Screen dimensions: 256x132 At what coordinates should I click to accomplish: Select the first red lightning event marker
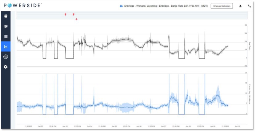click(66, 15)
